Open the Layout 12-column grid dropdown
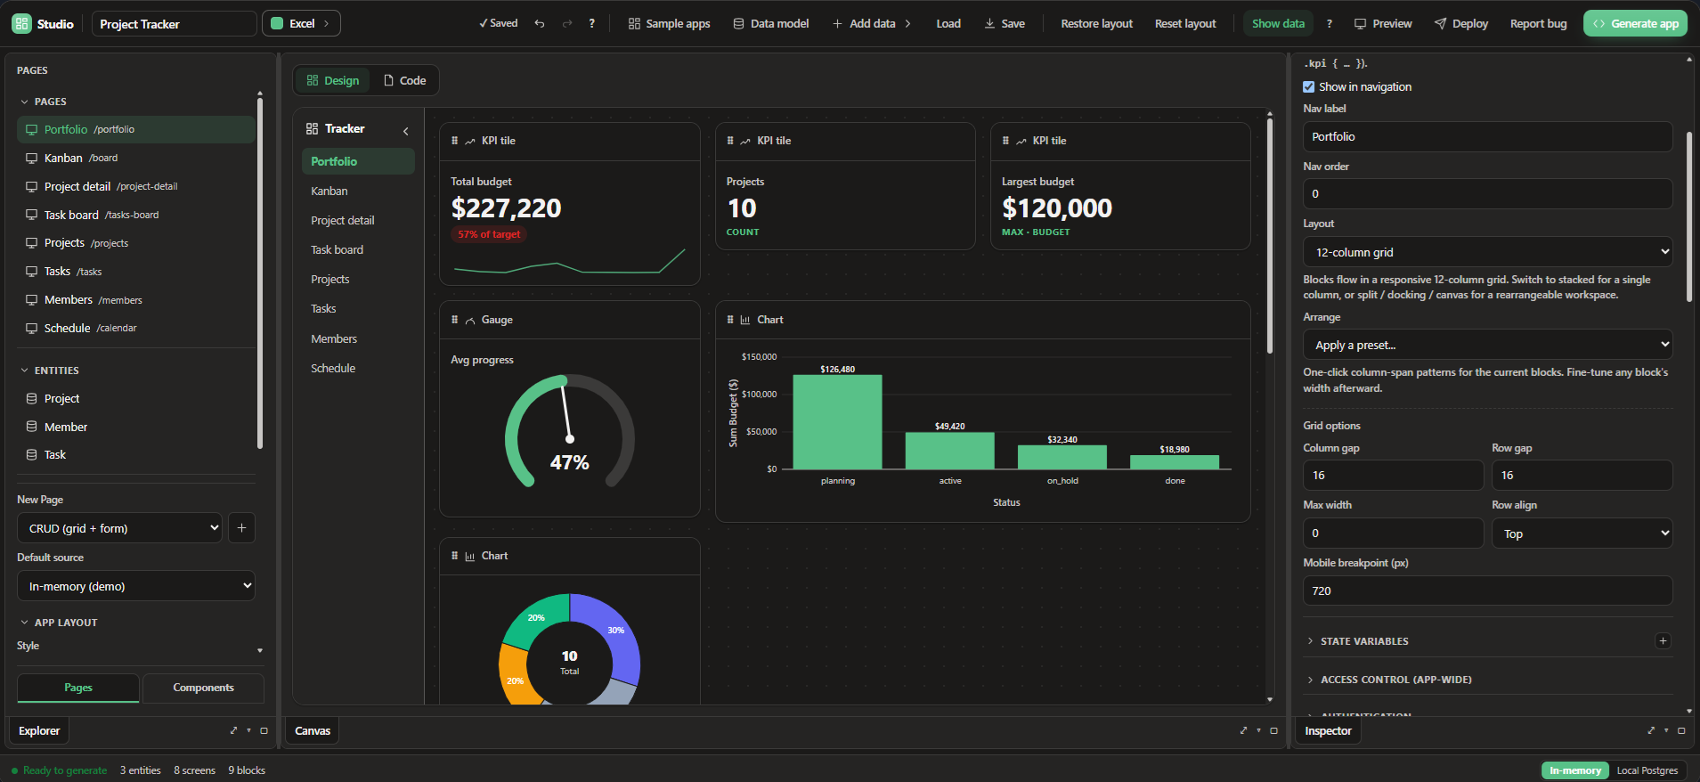 (x=1488, y=252)
